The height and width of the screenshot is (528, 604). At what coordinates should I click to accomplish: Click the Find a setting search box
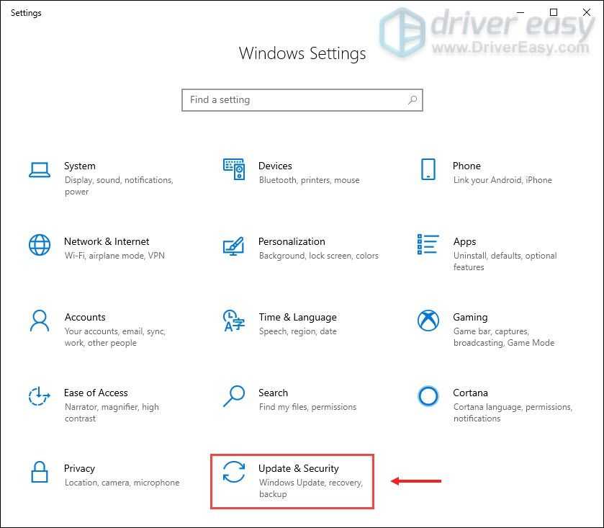pyautogui.click(x=295, y=100)
